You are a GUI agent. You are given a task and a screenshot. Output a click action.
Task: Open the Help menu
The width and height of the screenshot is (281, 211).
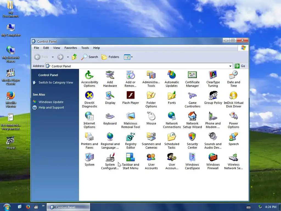tap(96, 48)
